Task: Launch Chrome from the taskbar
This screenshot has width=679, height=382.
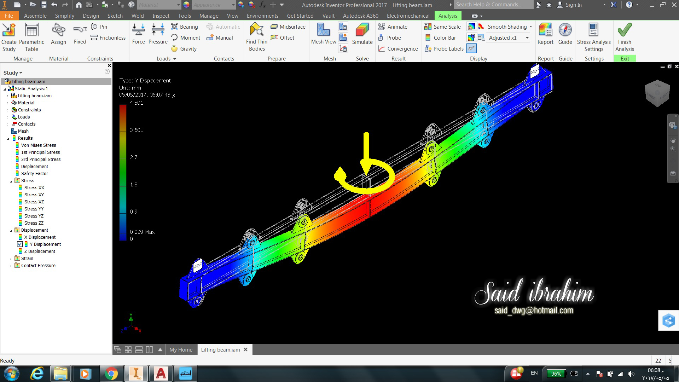Action: (111, 374)
